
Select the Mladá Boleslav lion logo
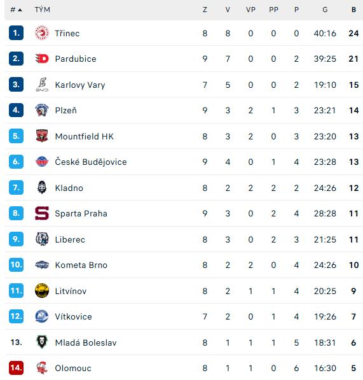41,342
